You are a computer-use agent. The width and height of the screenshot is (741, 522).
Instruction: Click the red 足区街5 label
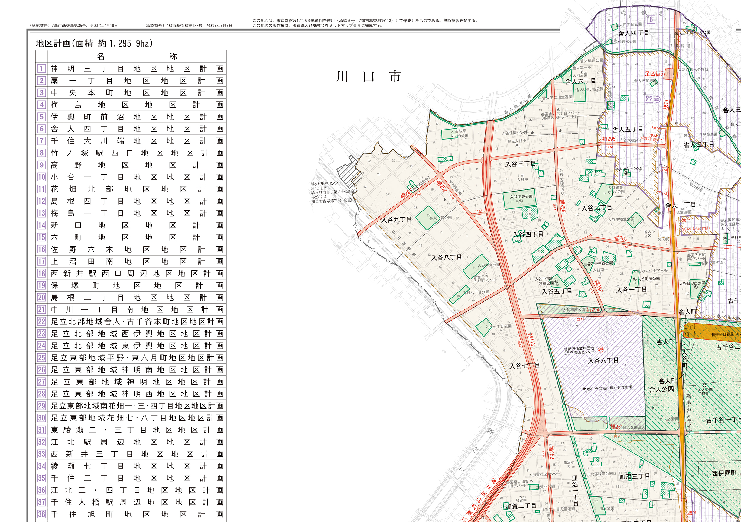point(654,74)
